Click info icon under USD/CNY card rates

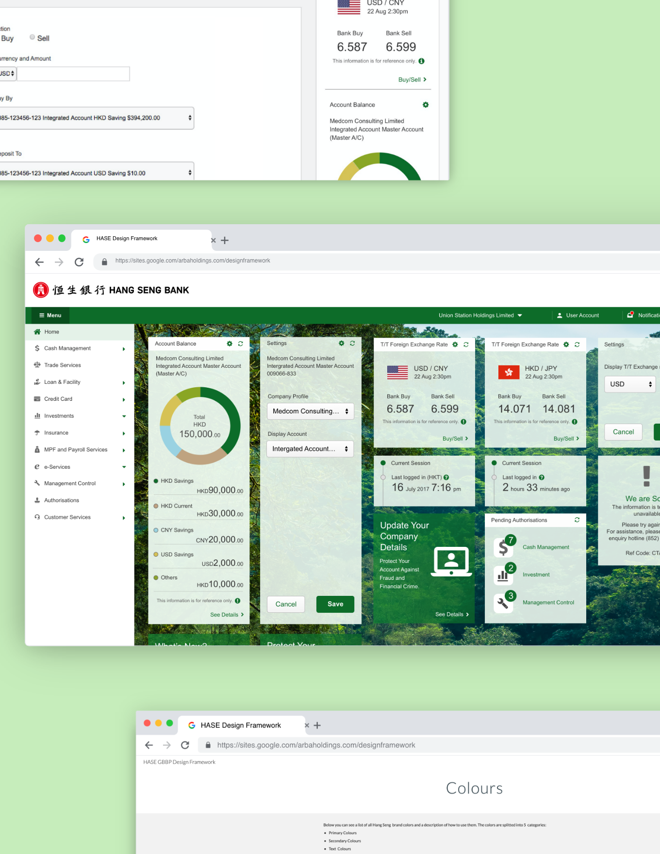click(463, 422)
